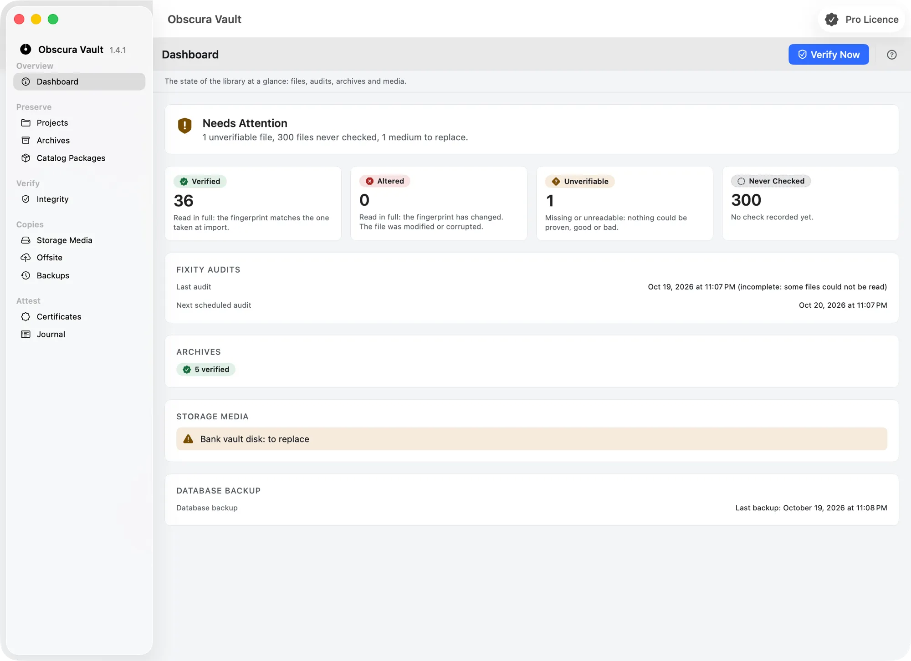Viewport: 911px width, 661px height.
Task: Click the Needs Attention shield warning icon
Action: 184,126
